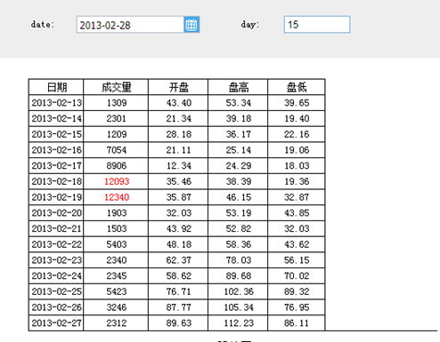Click the opening price 89.63
440x342 pixels.
click(x=179, y=322)
